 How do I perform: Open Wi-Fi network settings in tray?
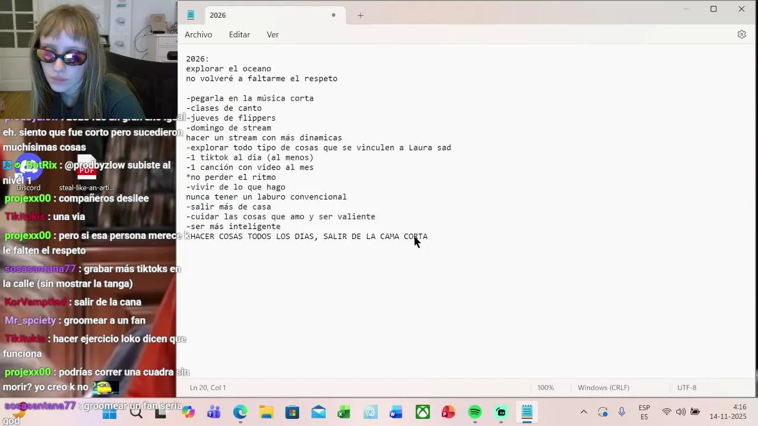(x=667, y=412)
